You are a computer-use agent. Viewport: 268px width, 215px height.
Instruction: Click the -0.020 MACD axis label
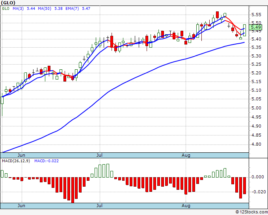click(258, 192)
